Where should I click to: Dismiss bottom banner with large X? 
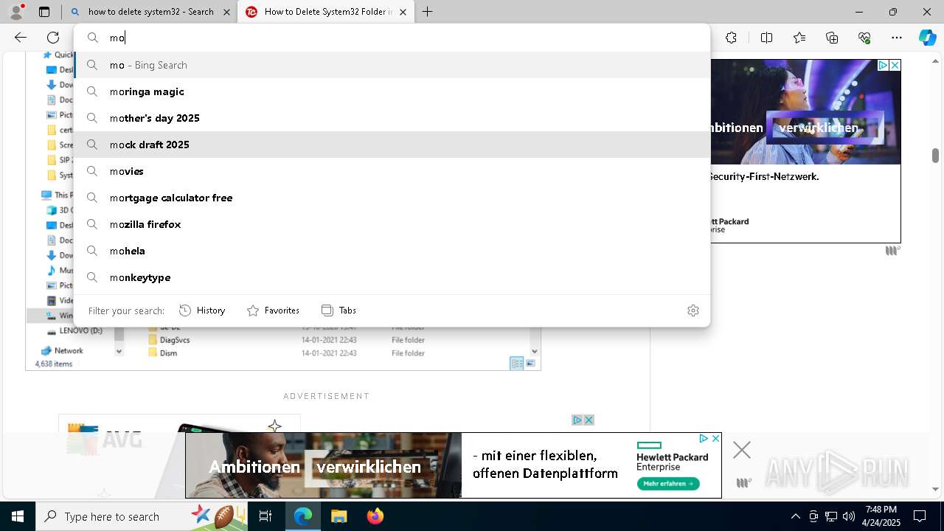pyautogui.click(x=742, y=450)
